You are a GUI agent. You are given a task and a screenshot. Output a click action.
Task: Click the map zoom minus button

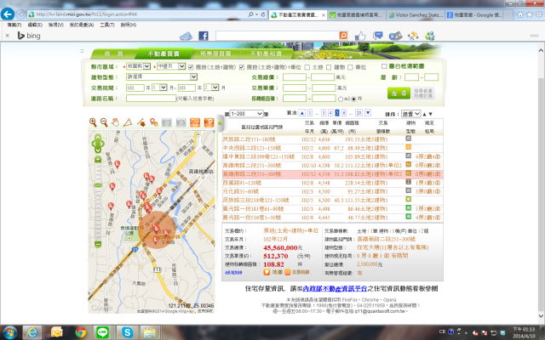point(98,244)
